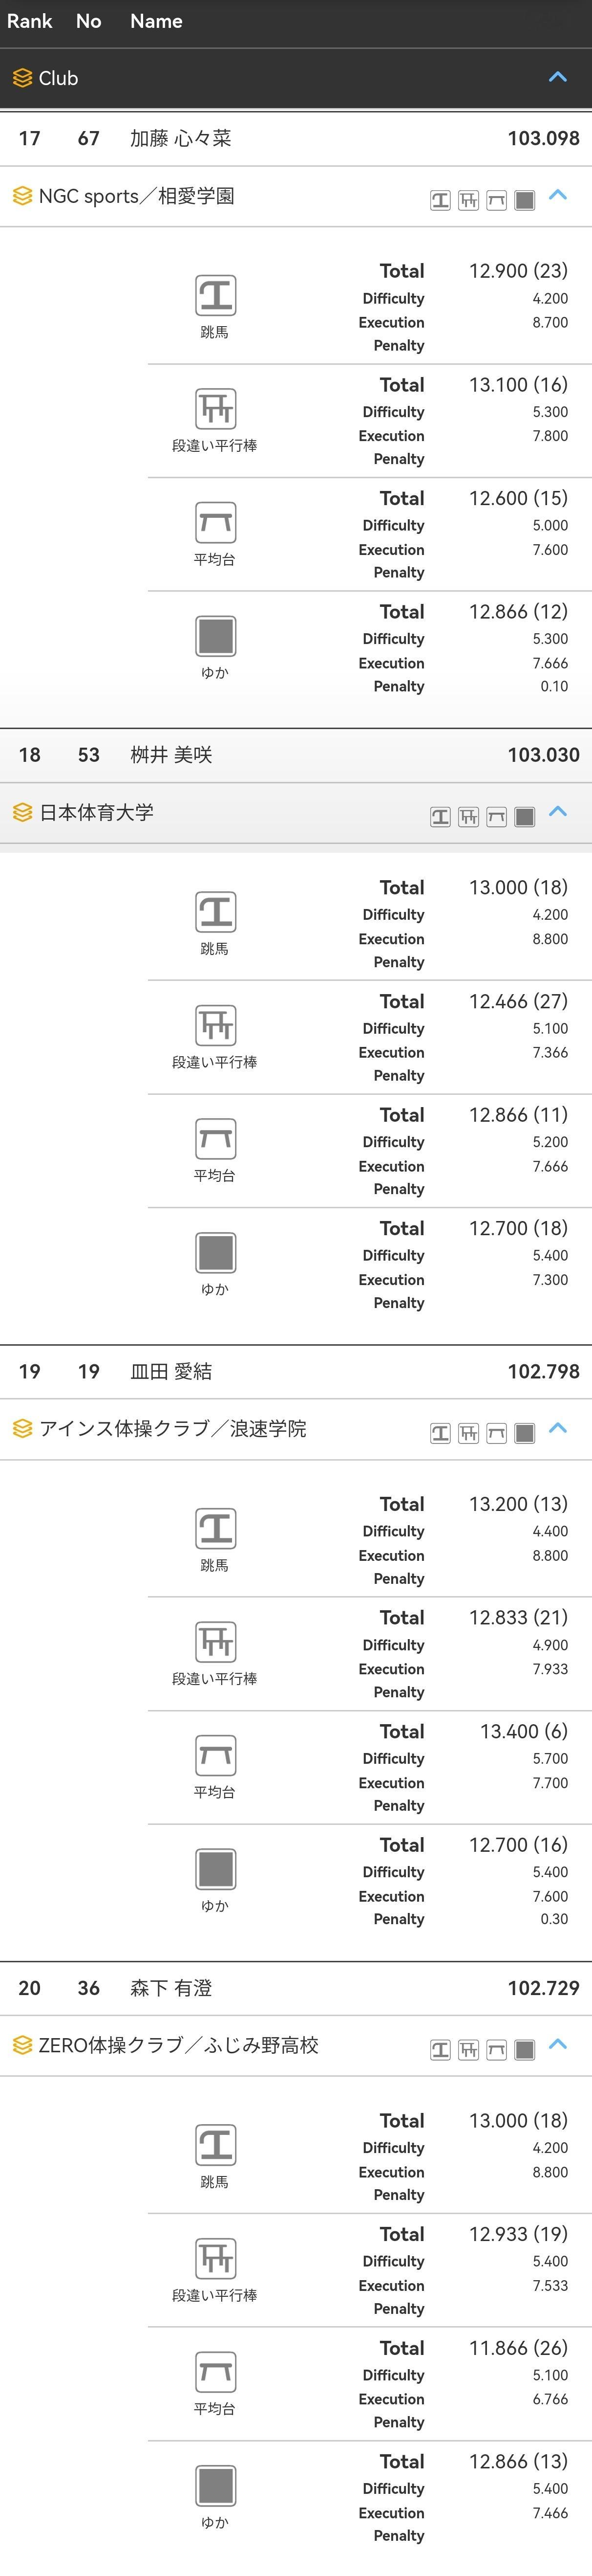Open 加藤 心々菜 athlete name row
592x2576 pixels.
point(181,139)
